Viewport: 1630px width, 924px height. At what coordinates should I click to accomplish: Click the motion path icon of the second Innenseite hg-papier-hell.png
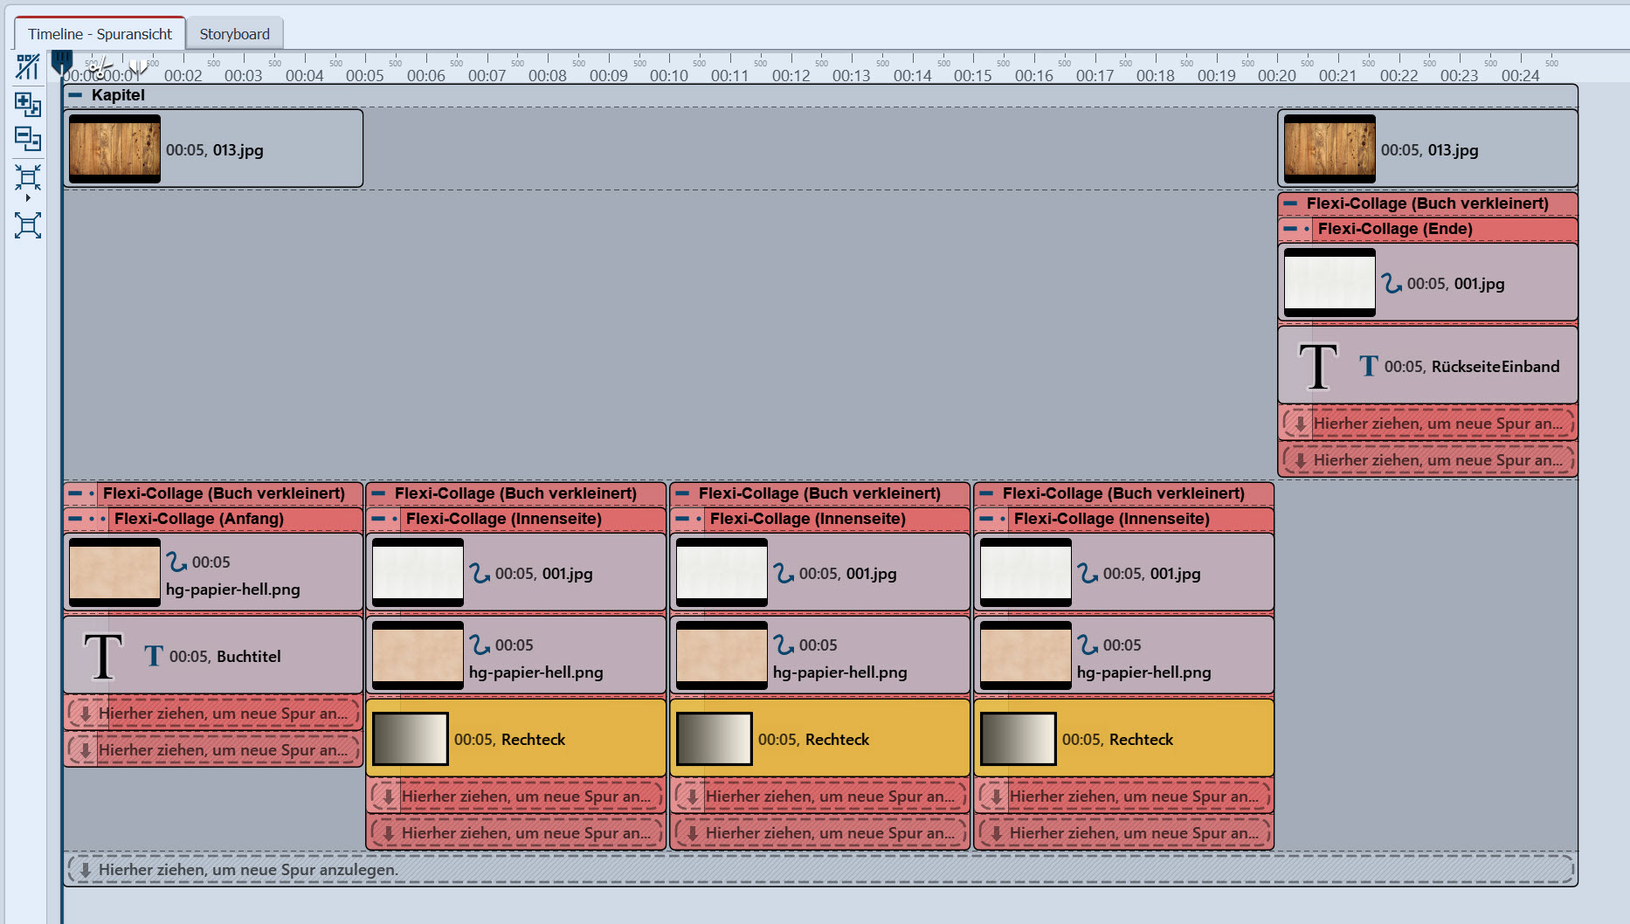click(784, 645)
